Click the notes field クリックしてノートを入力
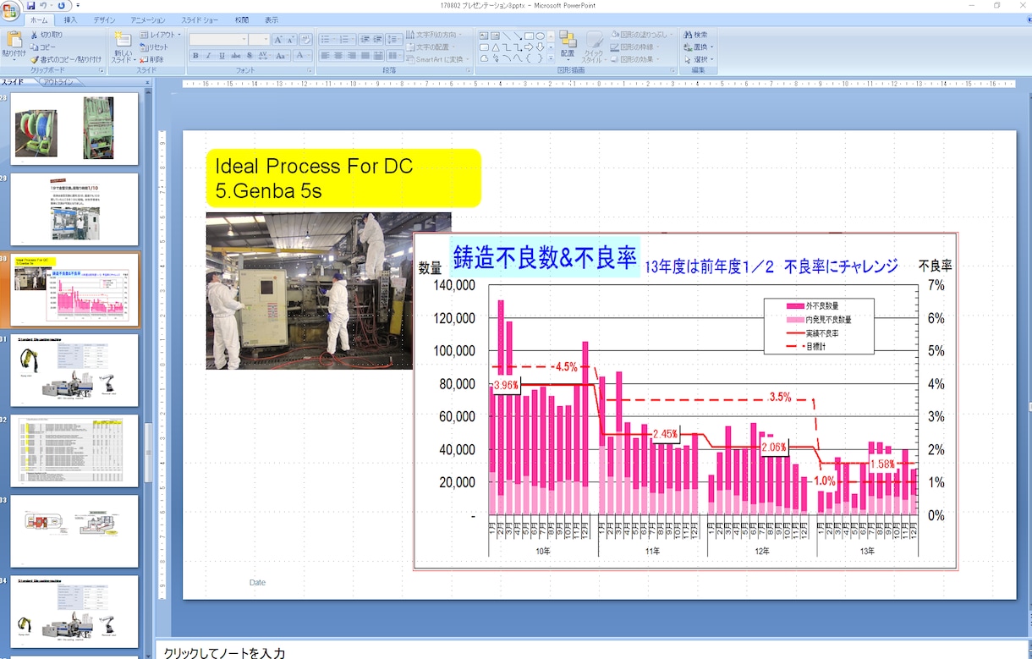 click(224, 652)
